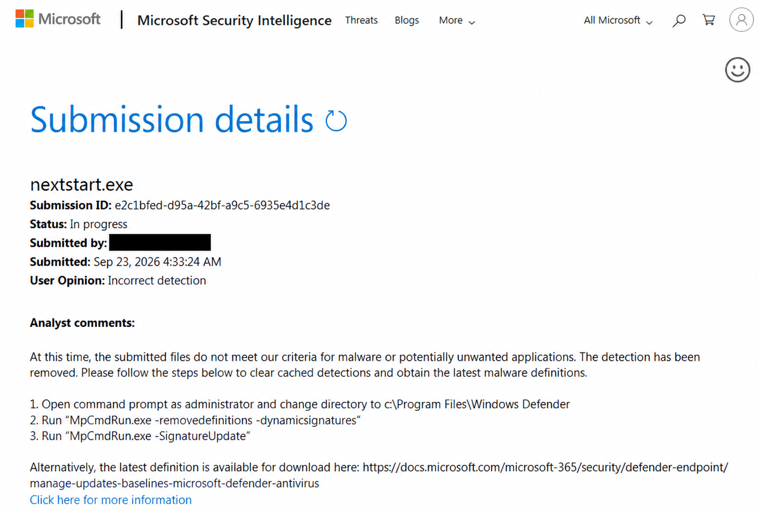Refresh submission details with circular arrow
This screenshot has height=511, width=759.
[x=336, y=121]
